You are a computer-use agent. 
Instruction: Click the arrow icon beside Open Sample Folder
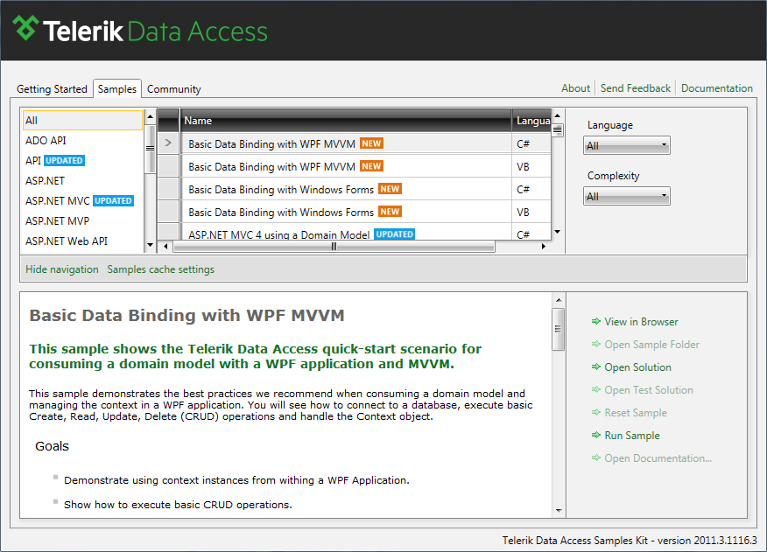595,344
